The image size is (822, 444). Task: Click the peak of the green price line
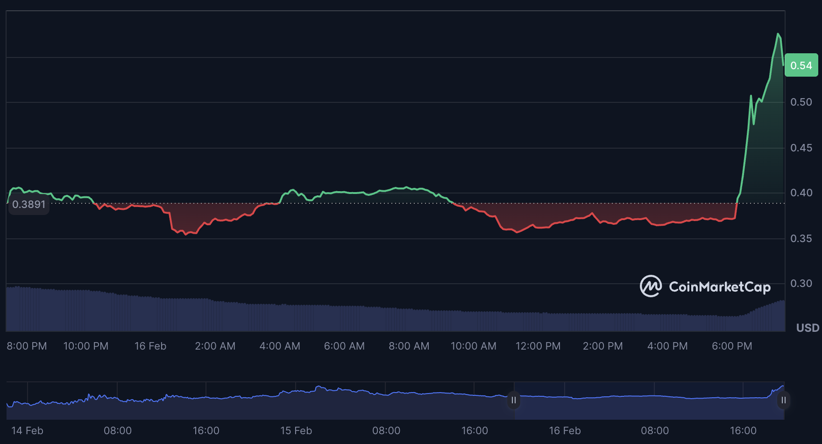tap(778, 34)
